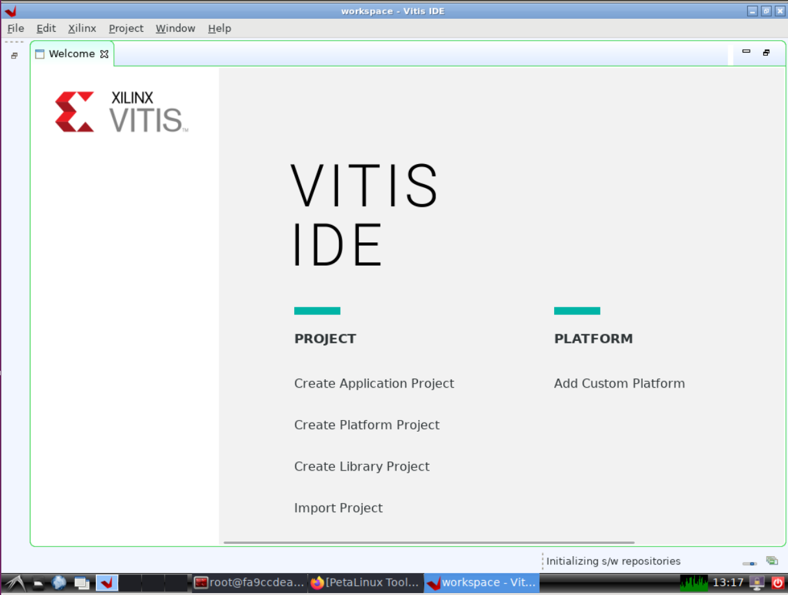Open the Edit menu
The width and height of the screenshot is (788, 595).
point(46,29)
